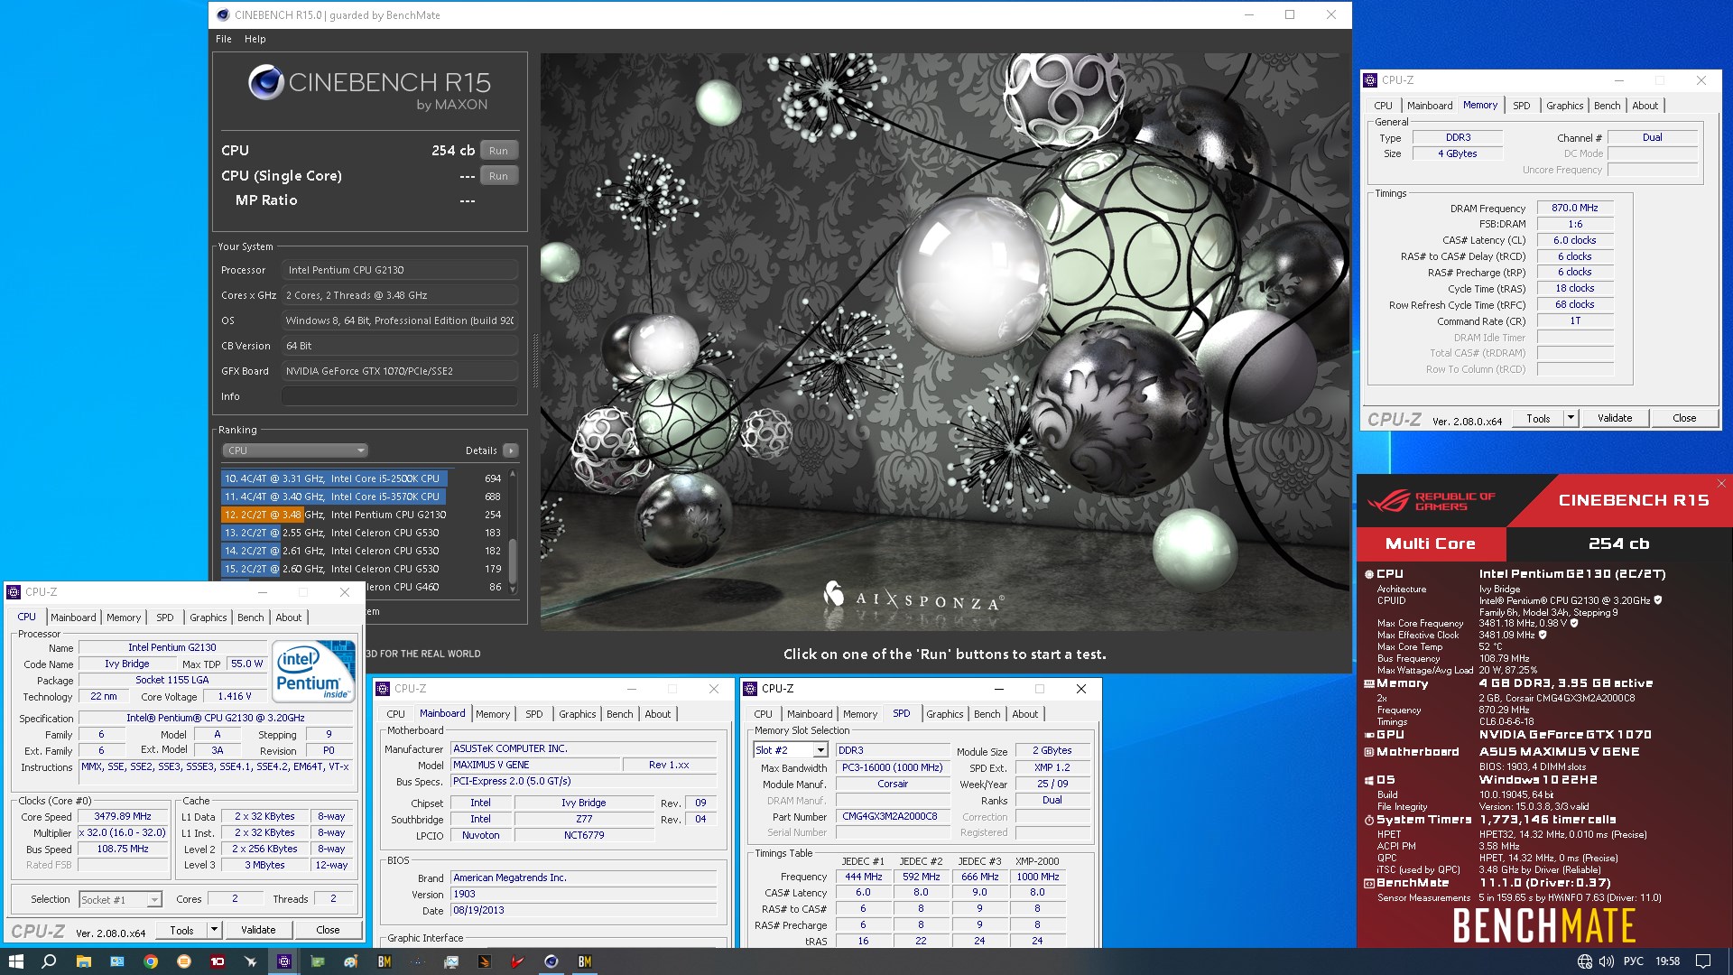Click the Ranking Details arrow button
Viewport: 1733px width, 975px height.
click(x=511, y=450)
